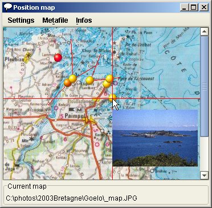Screen dimensions: 212x208
Task: Click the red position marker near Lanmodez
Action: pos(58,57)
